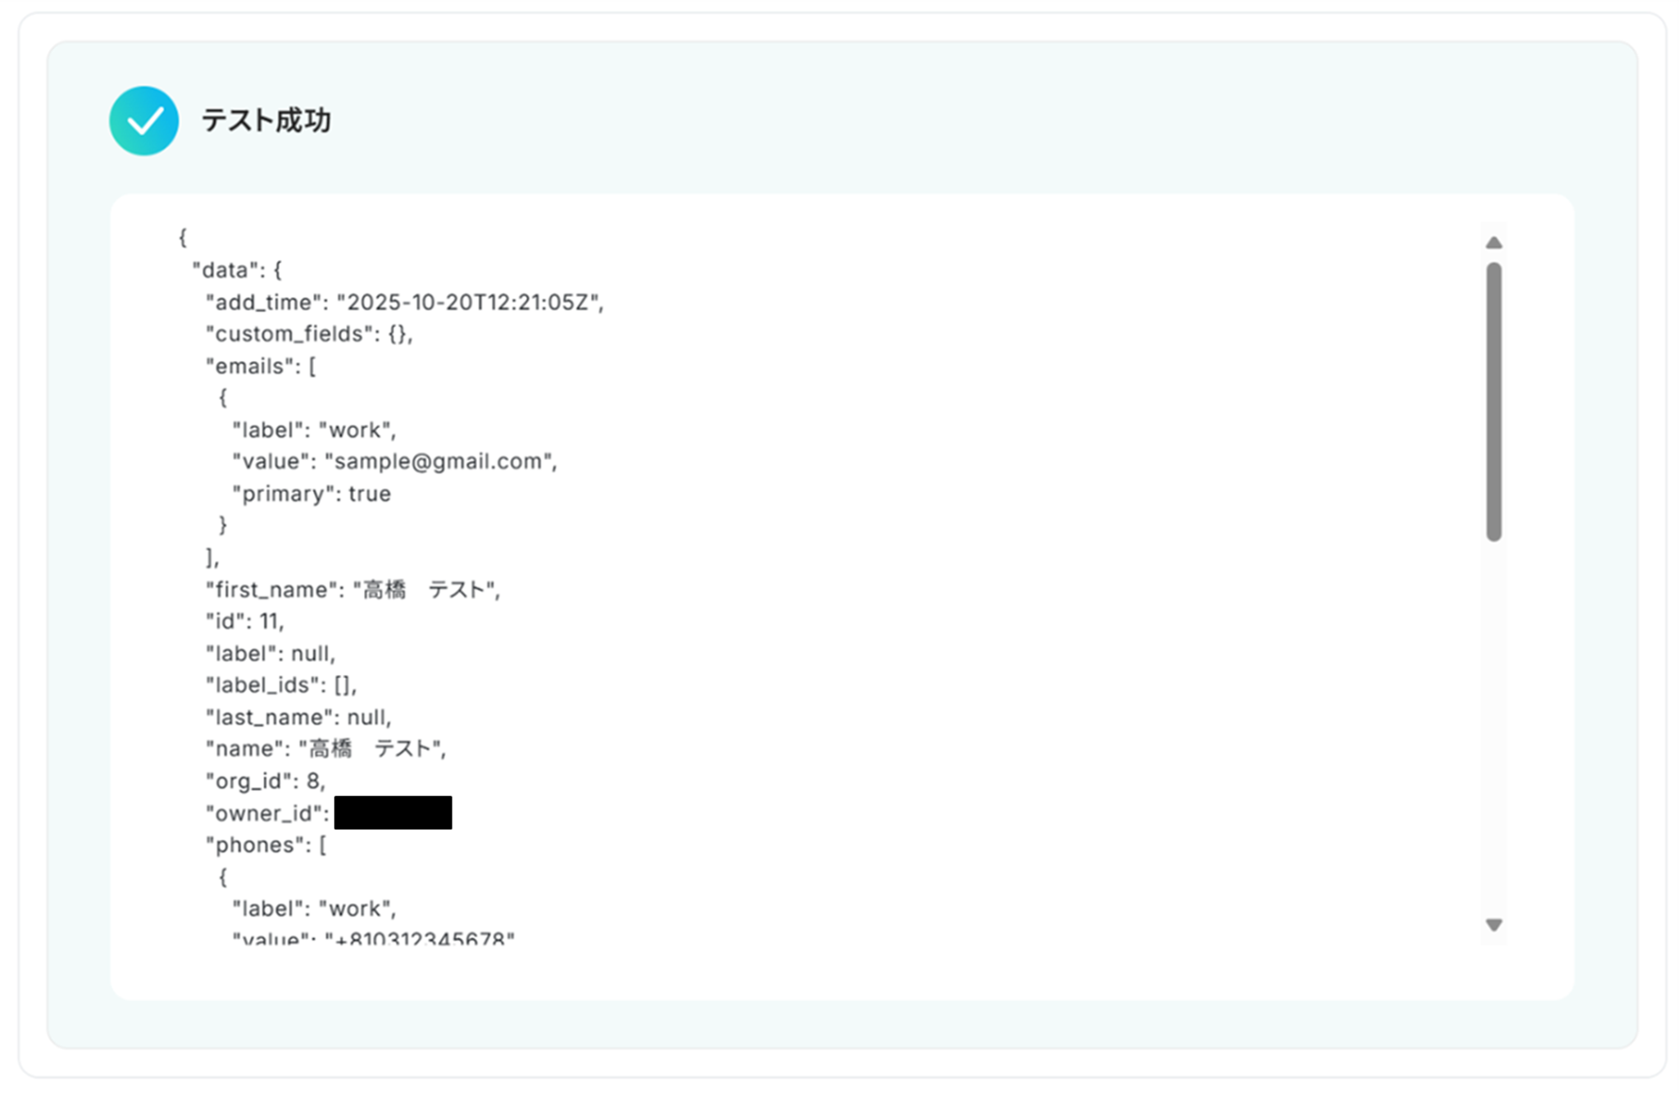
Task: Click the "first_name" line with 高橋 テスト
Action: tap(352, 590)
